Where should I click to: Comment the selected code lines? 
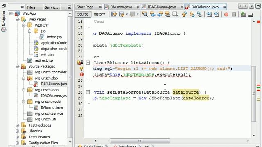click(243, 14)
